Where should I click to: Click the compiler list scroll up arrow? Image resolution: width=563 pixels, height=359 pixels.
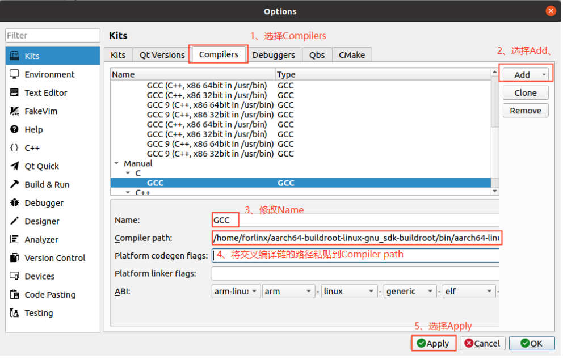click(495, 72)
